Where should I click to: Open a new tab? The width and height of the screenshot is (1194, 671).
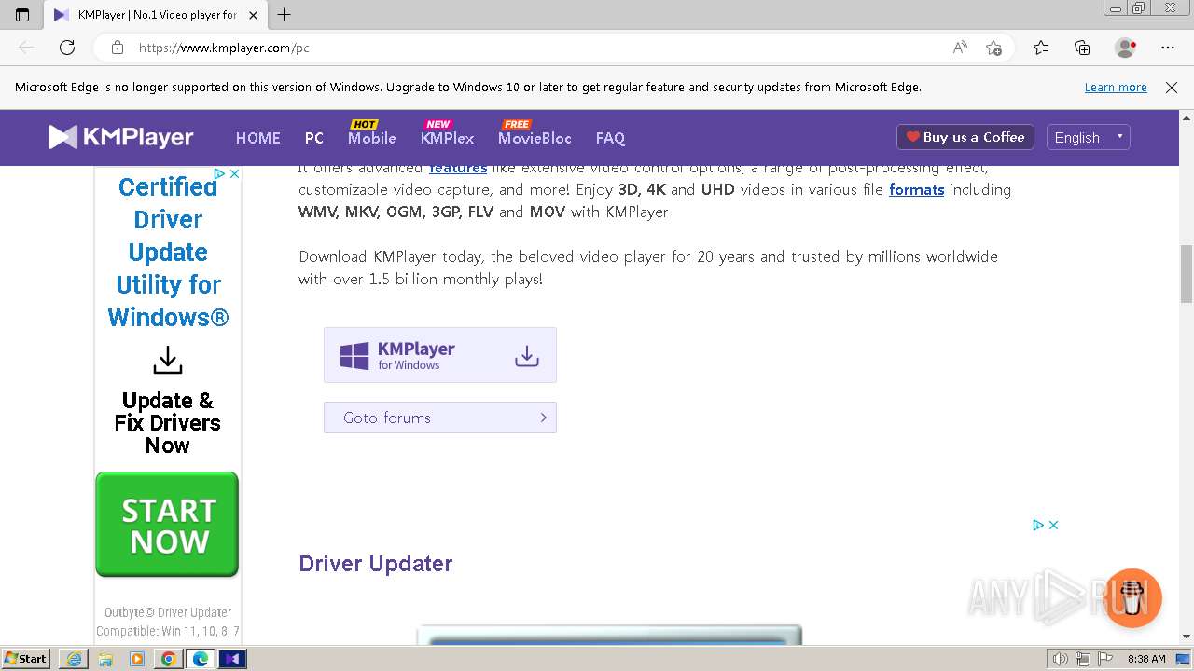coord(285,15)
